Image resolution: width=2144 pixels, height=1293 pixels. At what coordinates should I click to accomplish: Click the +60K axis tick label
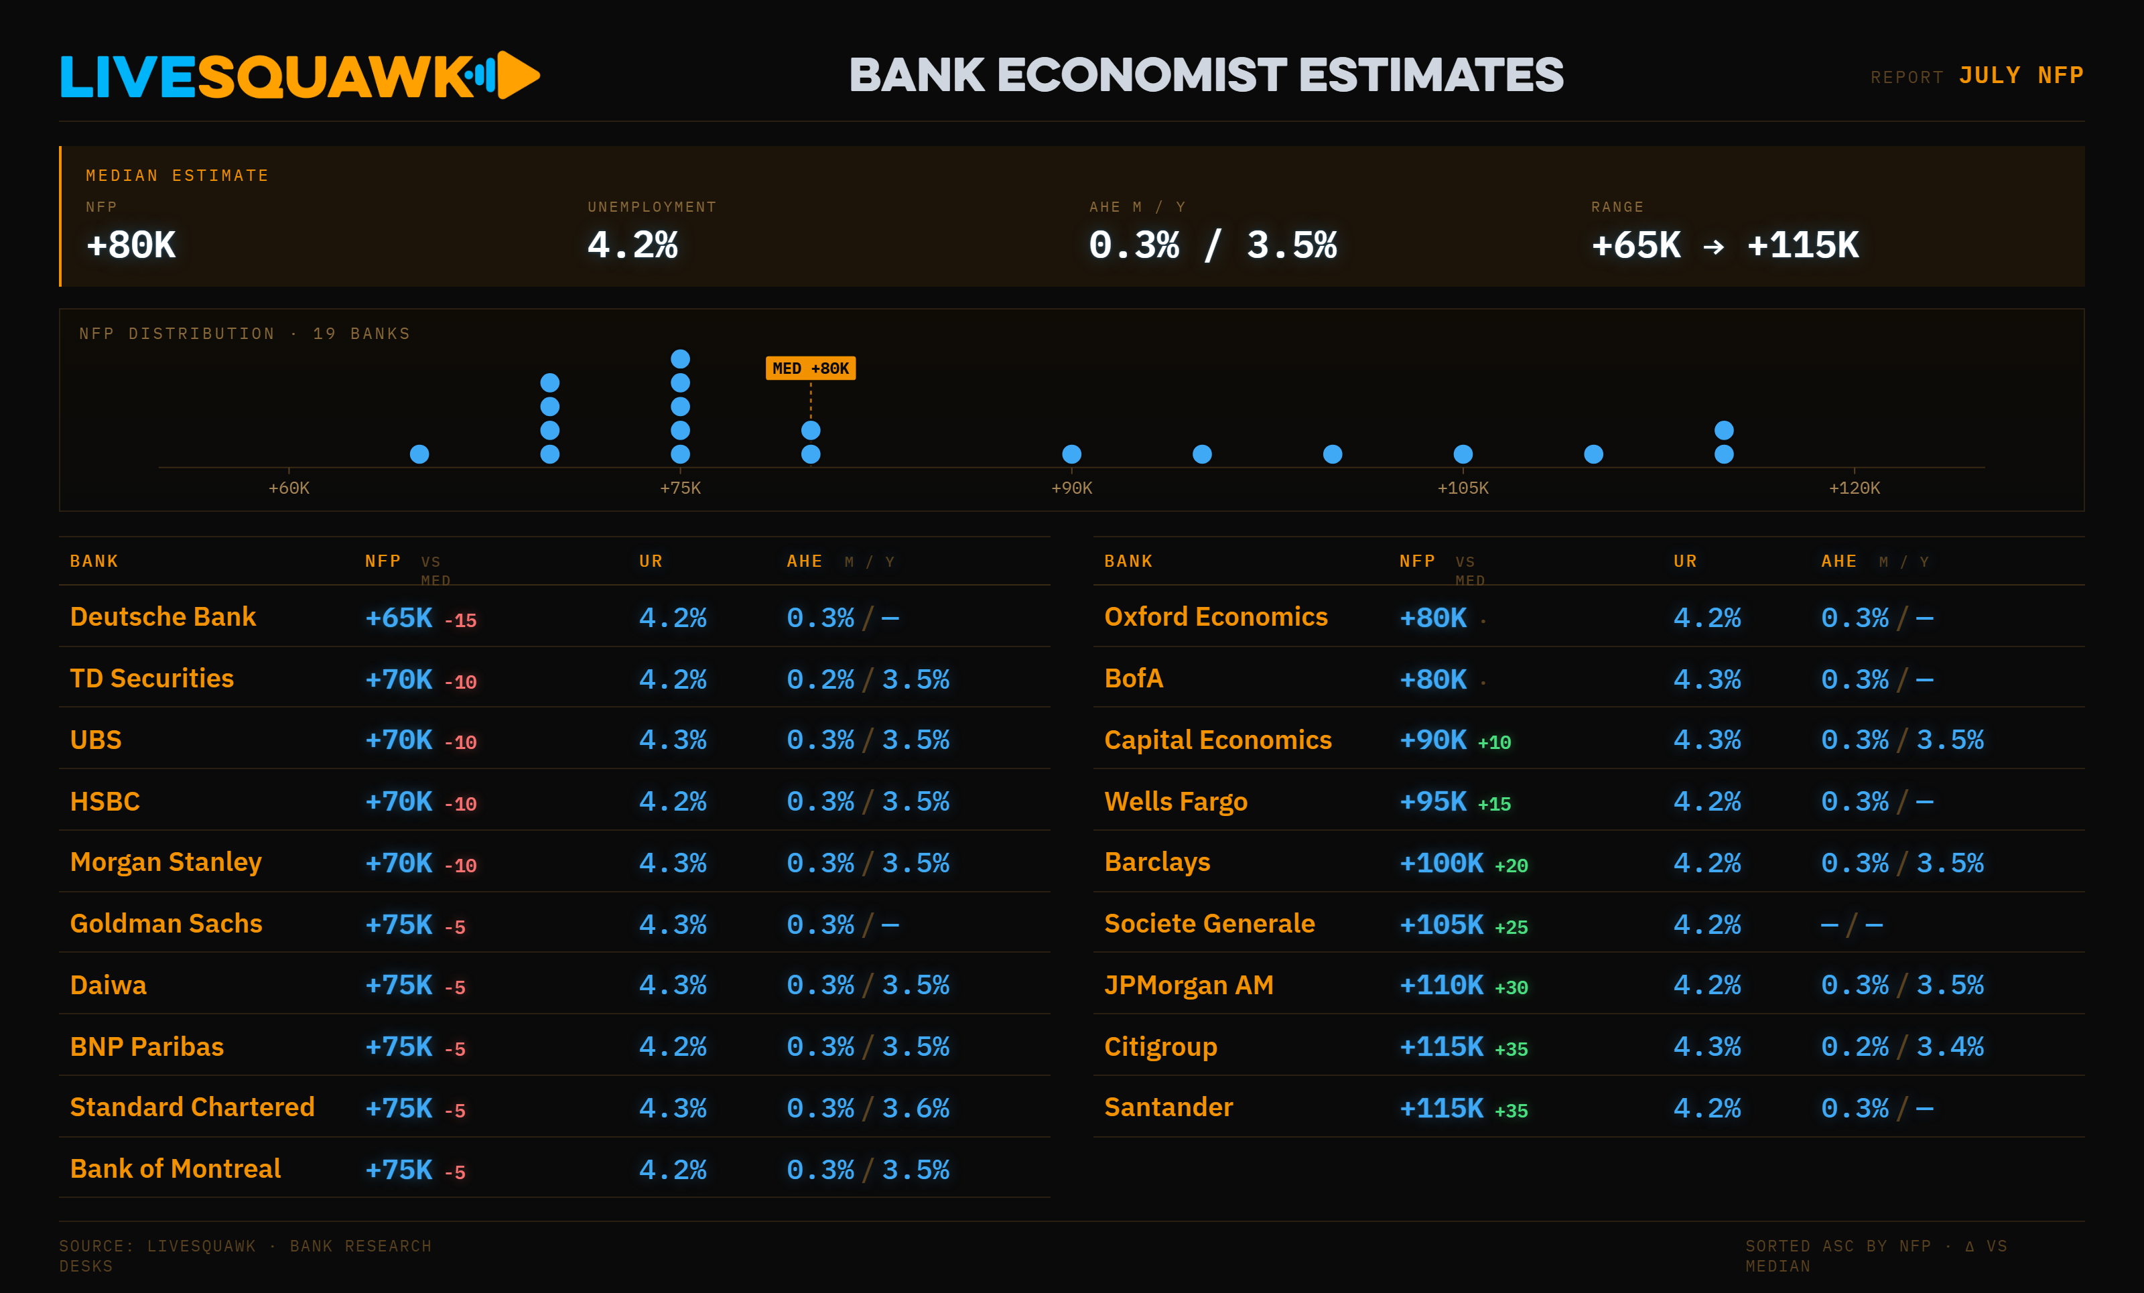[x=289, y=488]
